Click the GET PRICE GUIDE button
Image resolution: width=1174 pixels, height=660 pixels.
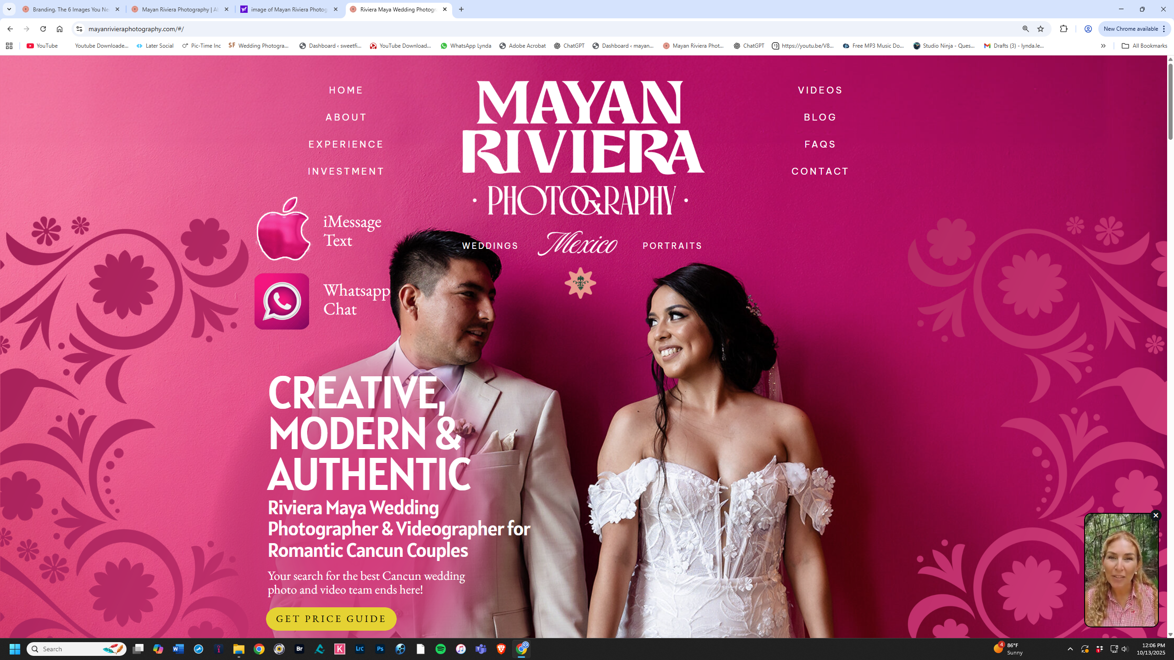pyautogui.click(x=331, y=619)
